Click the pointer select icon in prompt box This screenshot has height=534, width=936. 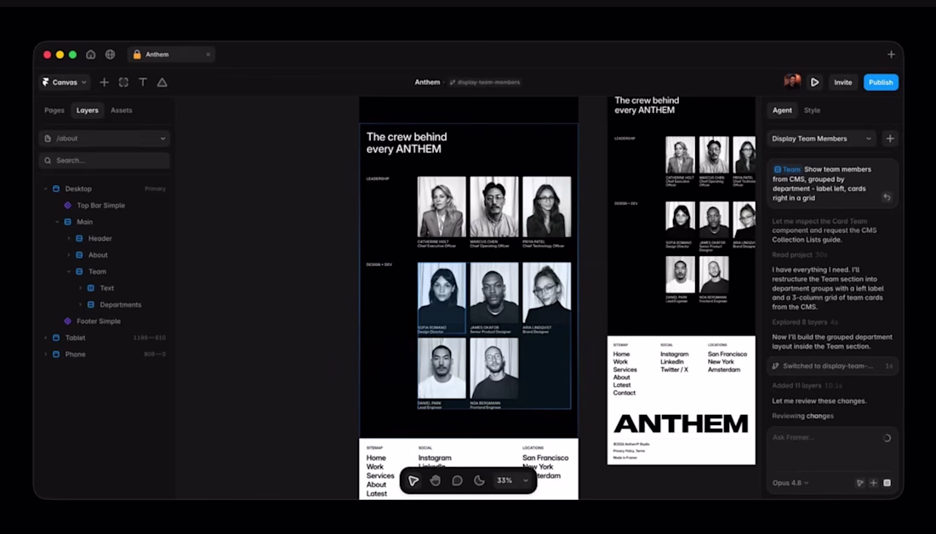point(859,483)
